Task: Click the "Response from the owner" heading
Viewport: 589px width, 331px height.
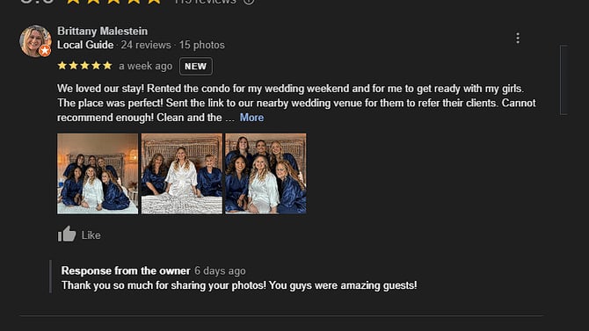Action: pos(126,270)
